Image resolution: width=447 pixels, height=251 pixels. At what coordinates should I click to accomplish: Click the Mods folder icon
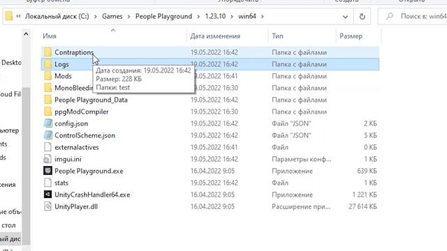(48, 76)
